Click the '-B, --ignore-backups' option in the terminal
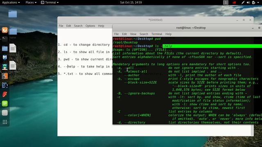Screen dimensions: 262x147 136,94
